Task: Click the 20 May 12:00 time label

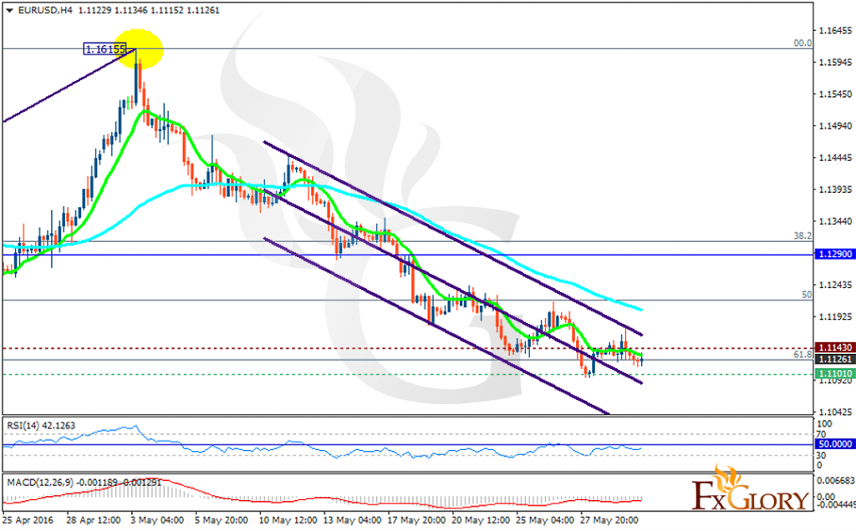Action: pos(481,520)
